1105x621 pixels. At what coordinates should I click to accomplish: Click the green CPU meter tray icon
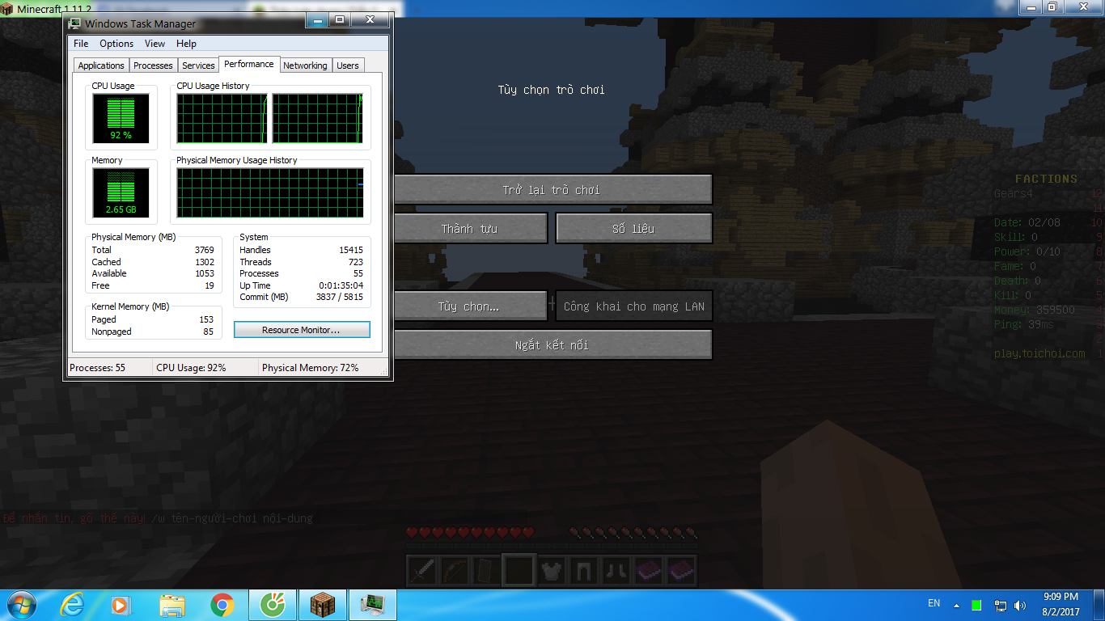click(976, 606)
